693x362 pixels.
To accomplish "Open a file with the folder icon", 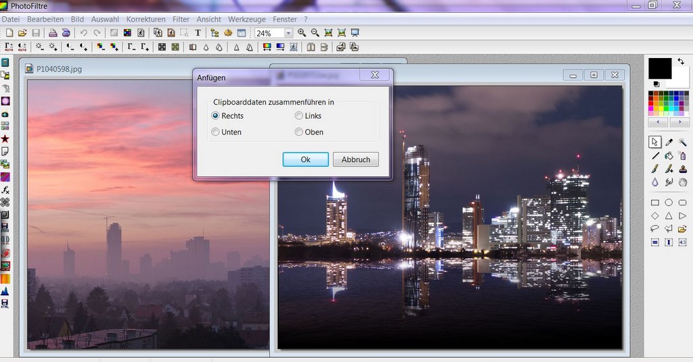I will point(22,32).
